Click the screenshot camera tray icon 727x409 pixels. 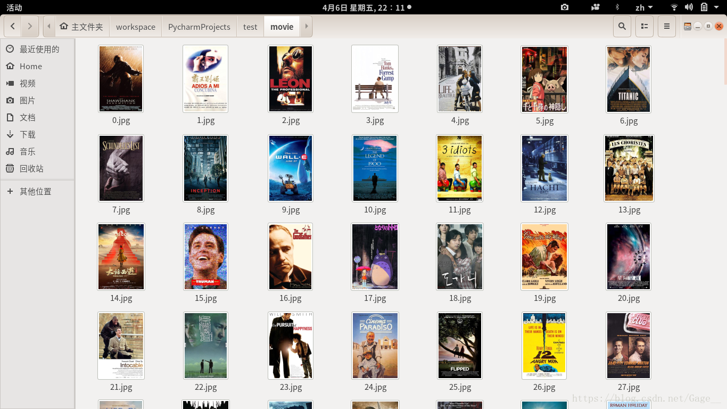click(565, 7)
